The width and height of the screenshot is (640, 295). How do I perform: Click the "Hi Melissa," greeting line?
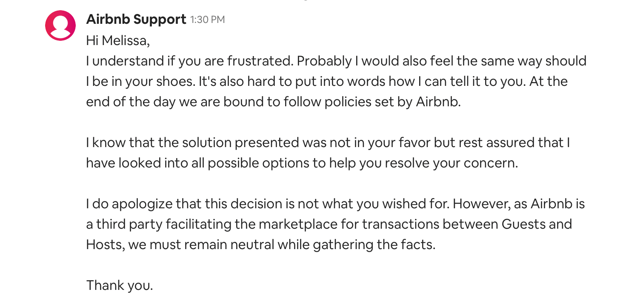[x=118, y=41]
